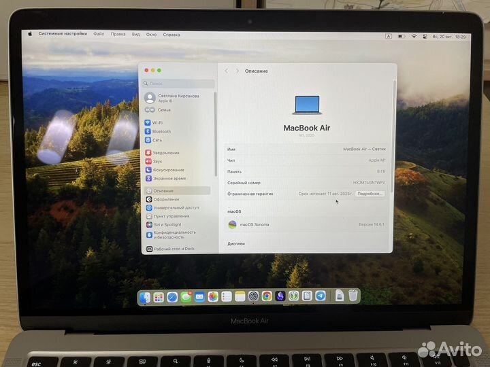Open the Файл menu
The height and width of the screenshot is (367, 490).
[99, 34]
